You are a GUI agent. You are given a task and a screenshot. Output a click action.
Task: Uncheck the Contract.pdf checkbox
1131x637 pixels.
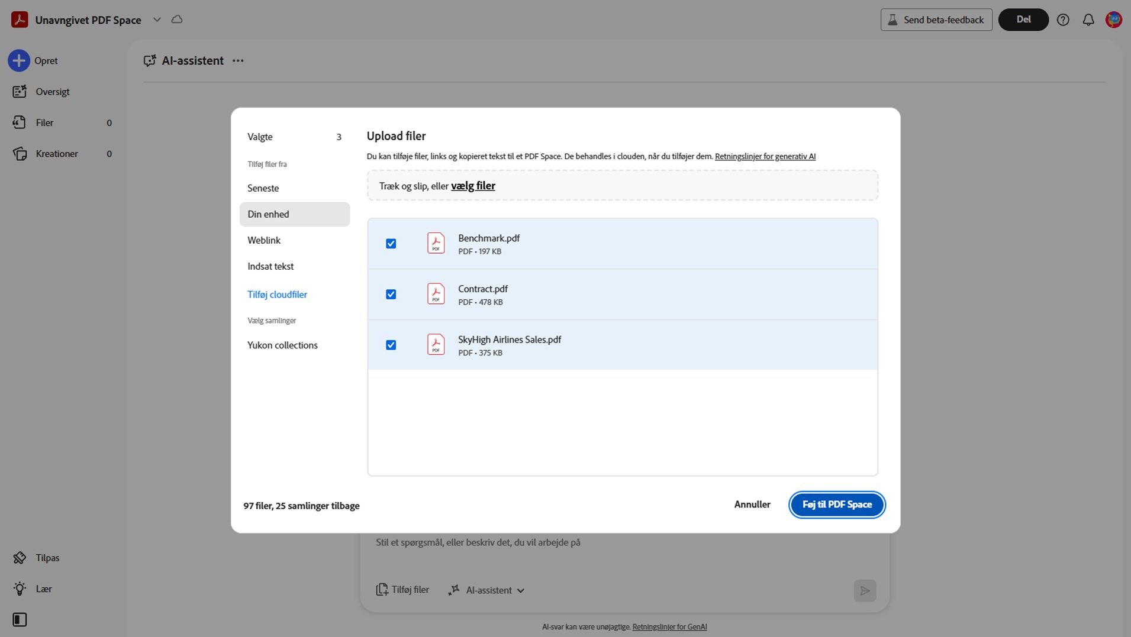391,295
